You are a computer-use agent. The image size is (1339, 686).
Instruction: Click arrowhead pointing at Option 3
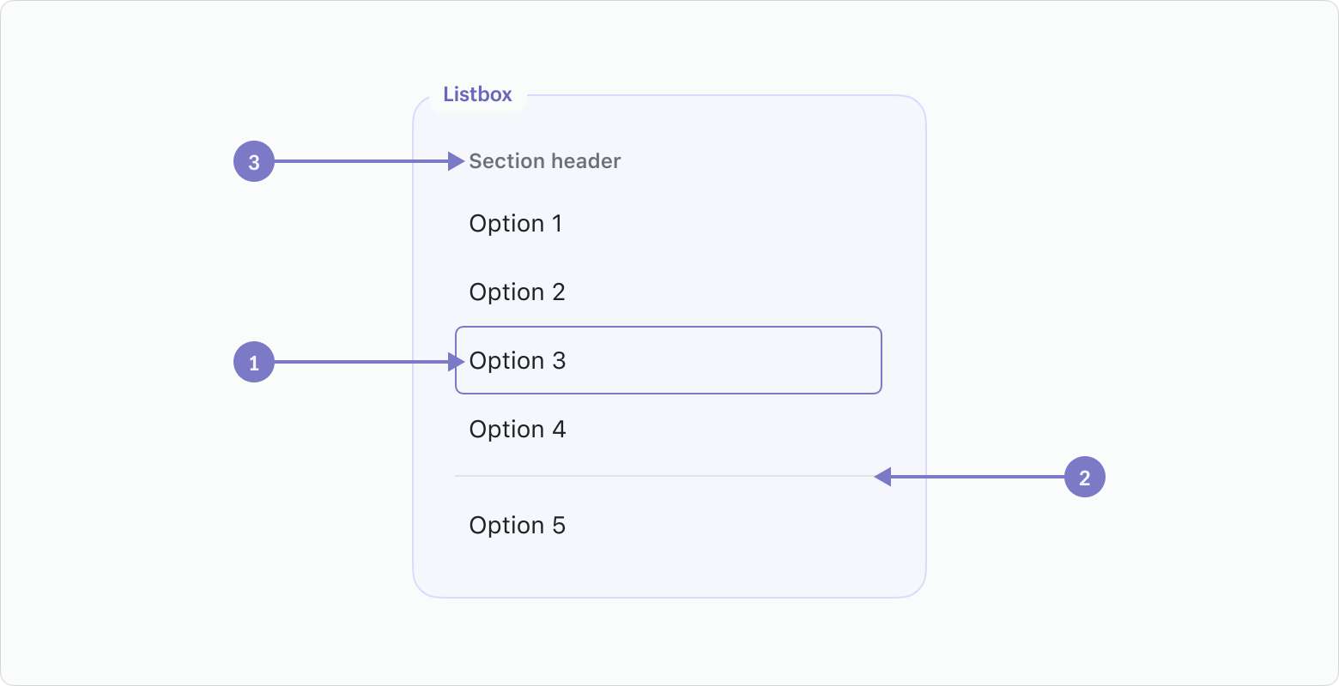click(456, 362)
